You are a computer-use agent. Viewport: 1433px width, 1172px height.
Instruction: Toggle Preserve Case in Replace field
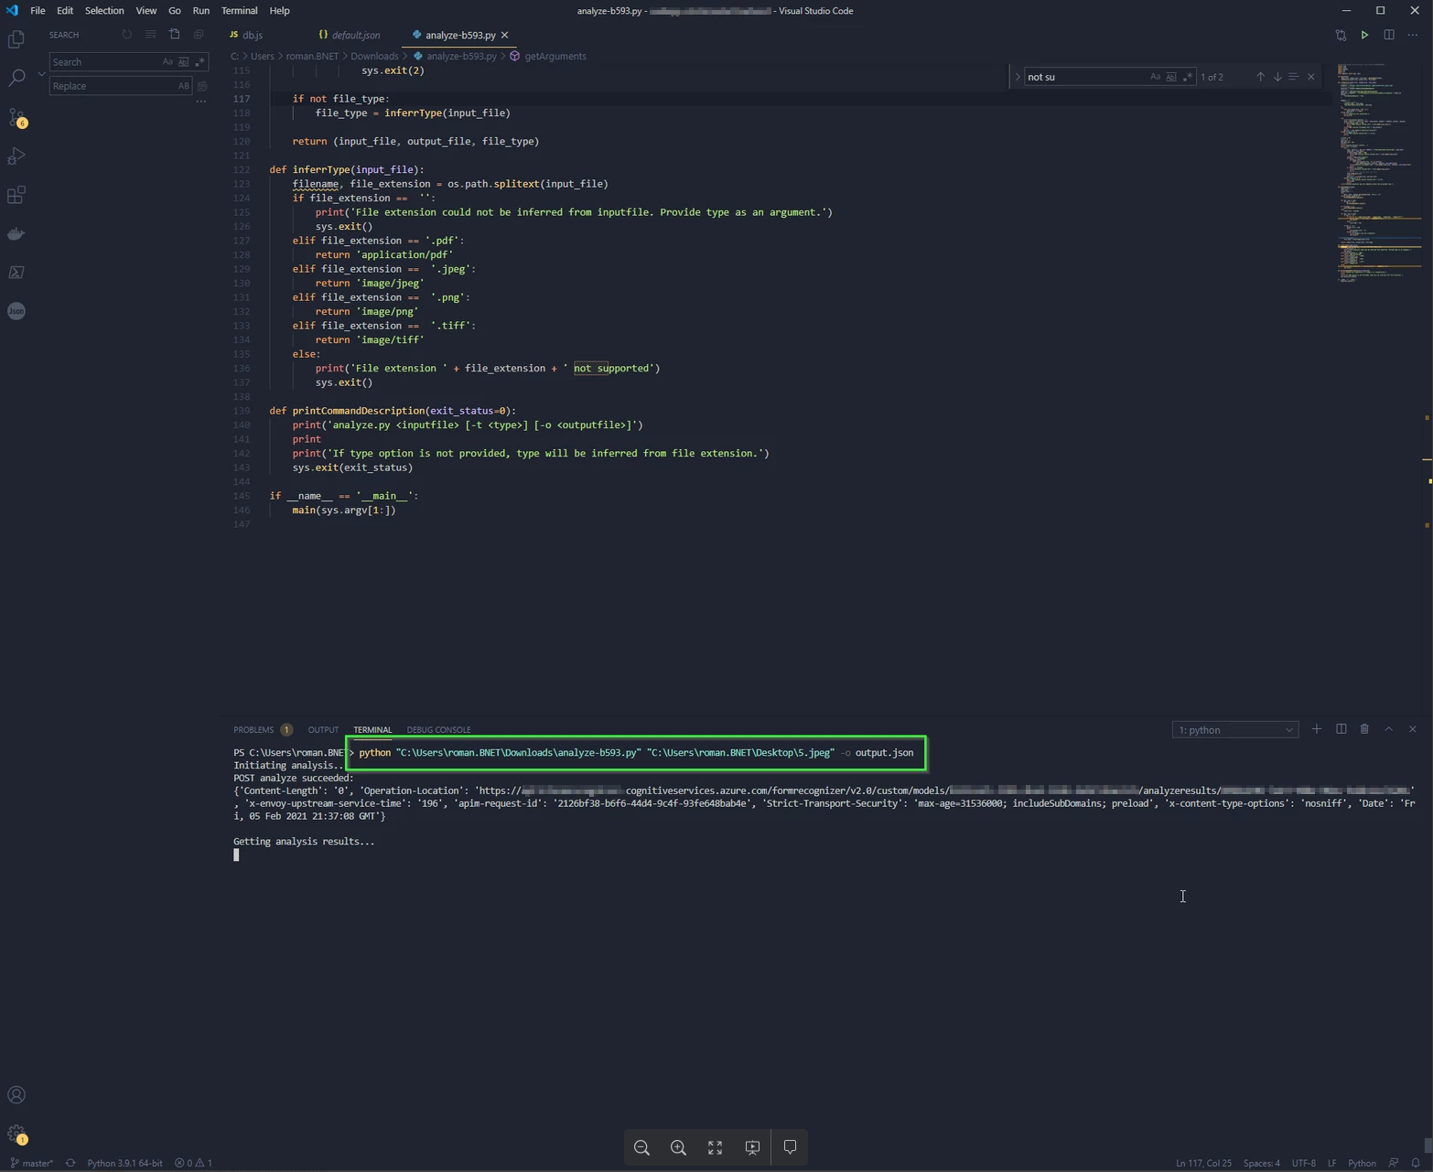pyautogui.click(x=183, y=86)
